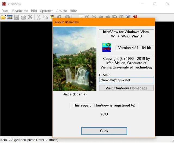Open the Bearbeiten menu
The width and height of the screenshot is (174, 143).
click(20, 11)
